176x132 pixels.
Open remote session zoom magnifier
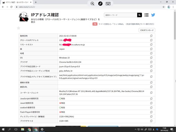click(92, 3)
